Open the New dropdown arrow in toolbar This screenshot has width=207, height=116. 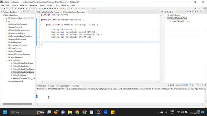4,8
